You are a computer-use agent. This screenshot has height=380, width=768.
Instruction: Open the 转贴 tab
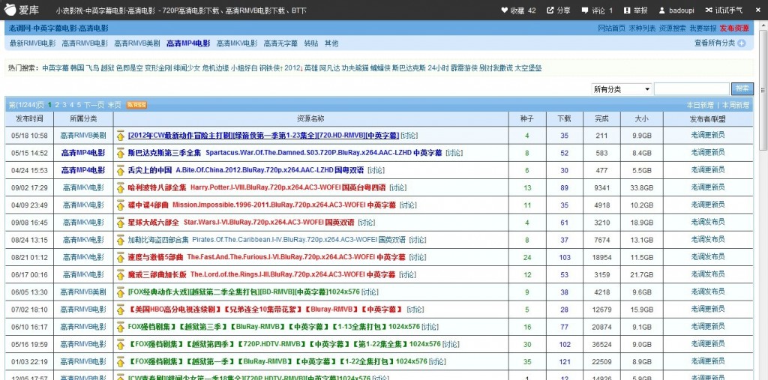pos(311,43)
